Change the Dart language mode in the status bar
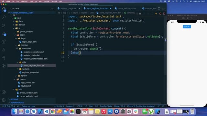Screen dimensions: 207x116 point(91,106)
